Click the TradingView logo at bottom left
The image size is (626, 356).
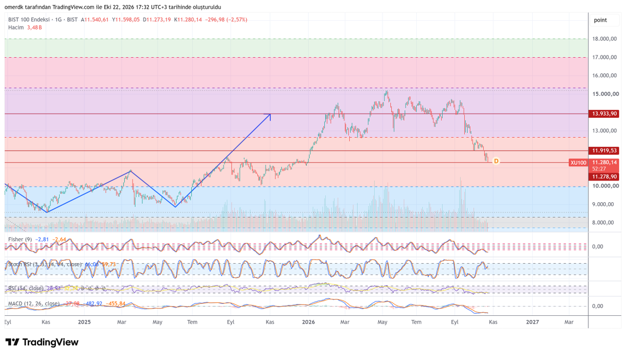click(x=42, y=342)
